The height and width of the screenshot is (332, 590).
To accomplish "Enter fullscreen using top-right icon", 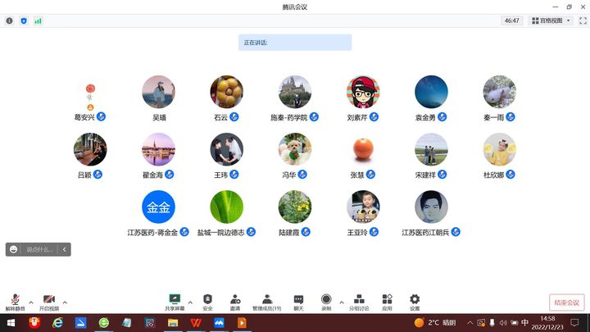I will coord(581,20).
